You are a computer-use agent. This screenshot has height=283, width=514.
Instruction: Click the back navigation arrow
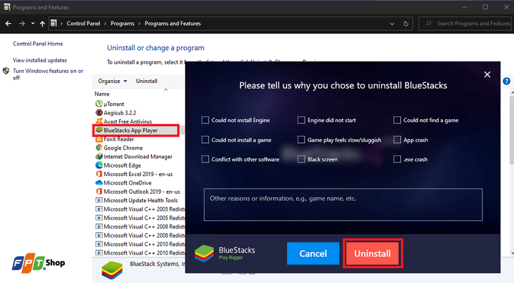pyautogui.click(x=8, y=24)
